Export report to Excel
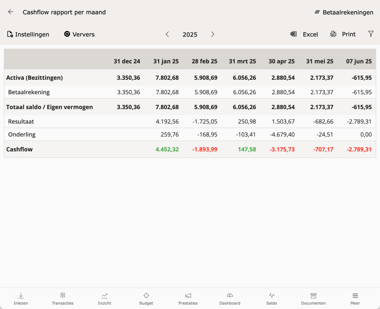Image resolution: width=380 pixels, height=309 pixels. point(304,34)
